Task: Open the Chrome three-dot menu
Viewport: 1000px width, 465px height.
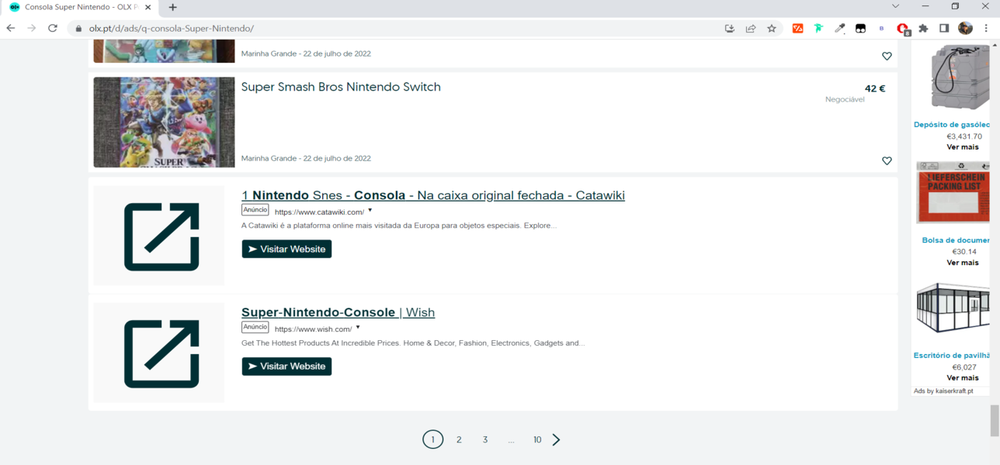Action: pos(987,29)
